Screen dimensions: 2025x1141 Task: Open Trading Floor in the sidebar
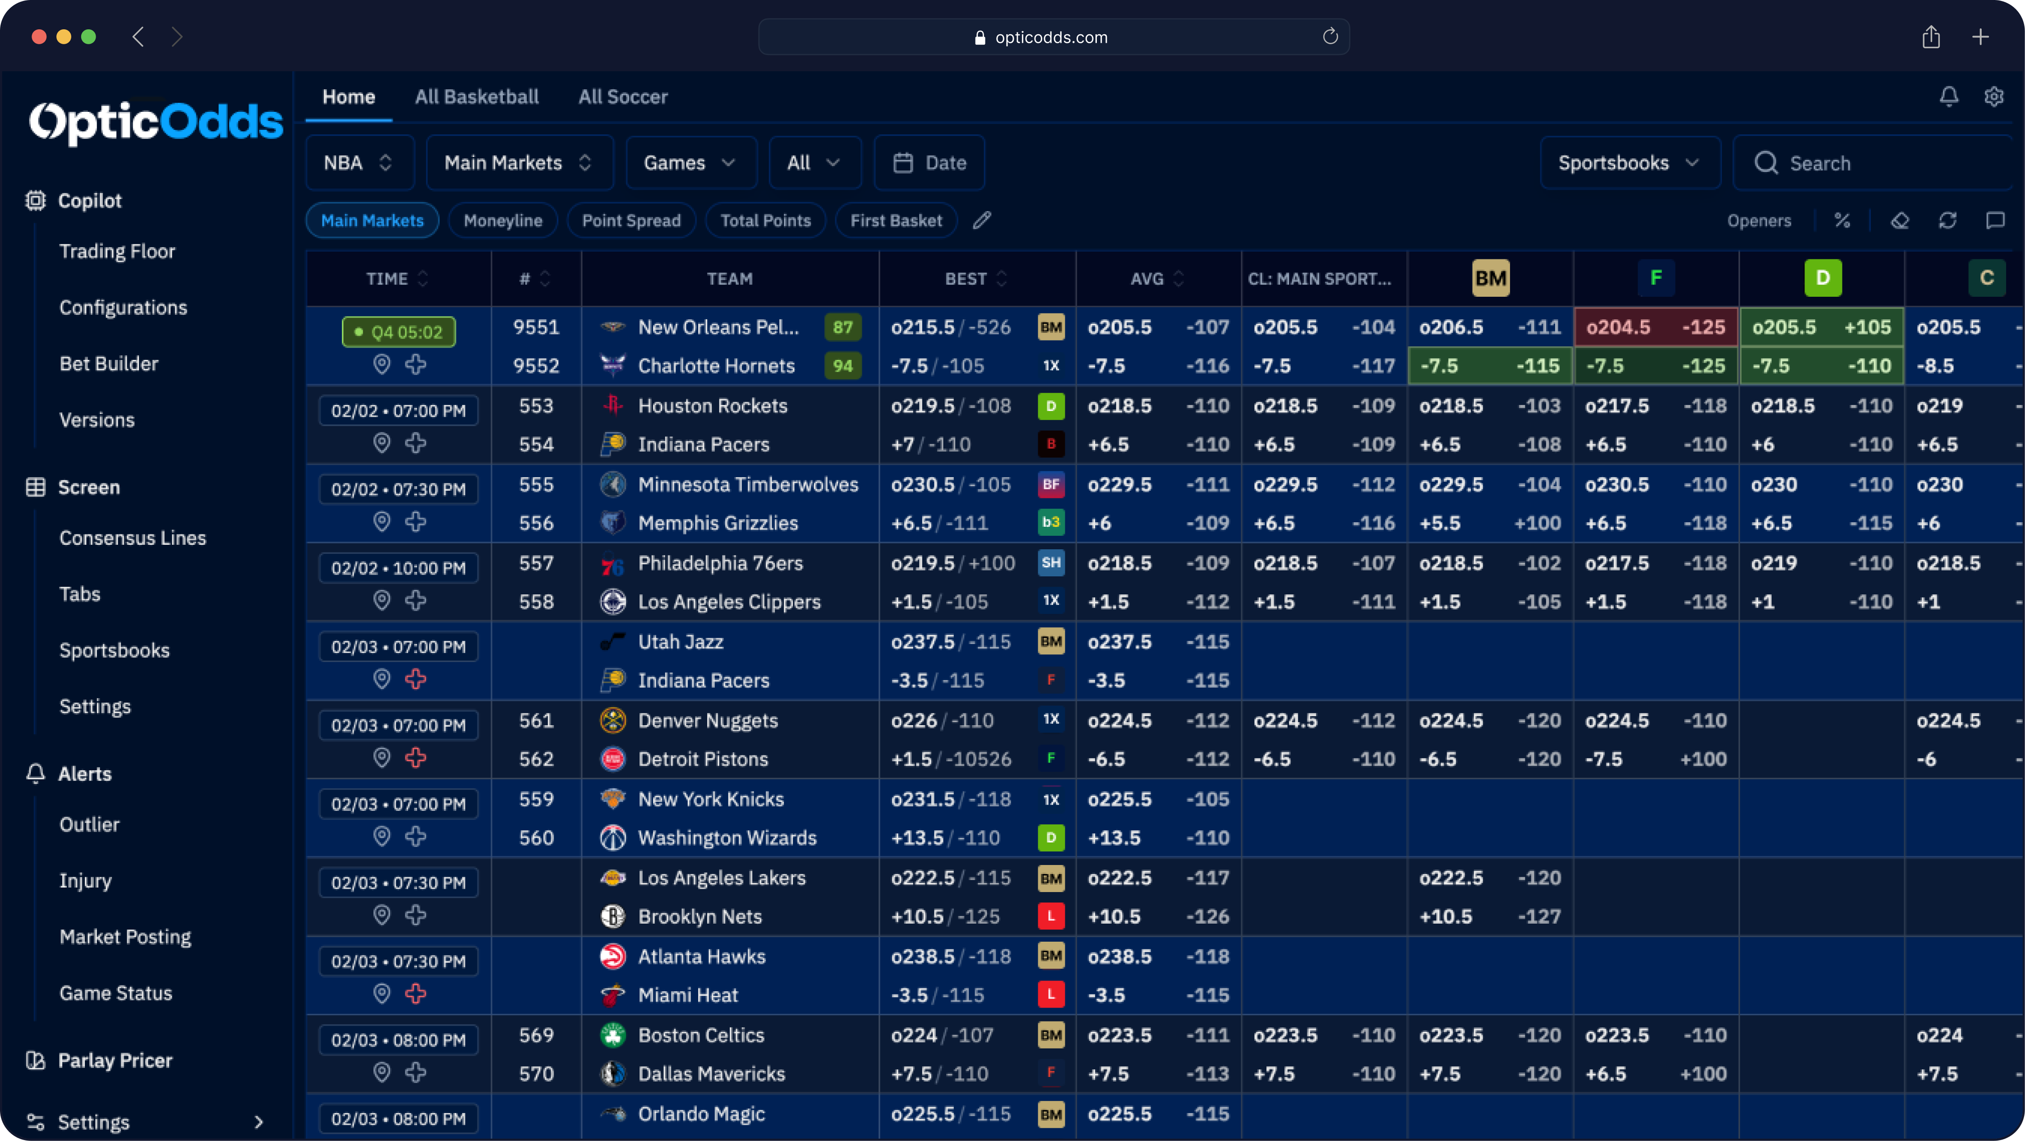point(117,252)
